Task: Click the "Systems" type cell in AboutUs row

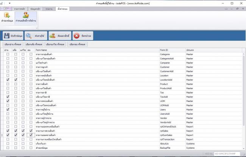Action: point(214,143)
